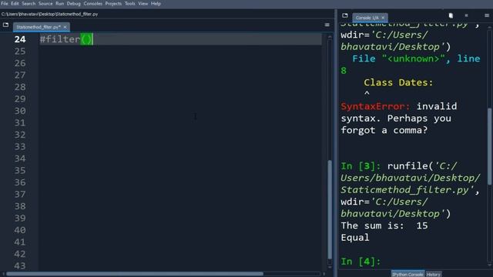Click the clear console icon

click(x=451, y=15)
